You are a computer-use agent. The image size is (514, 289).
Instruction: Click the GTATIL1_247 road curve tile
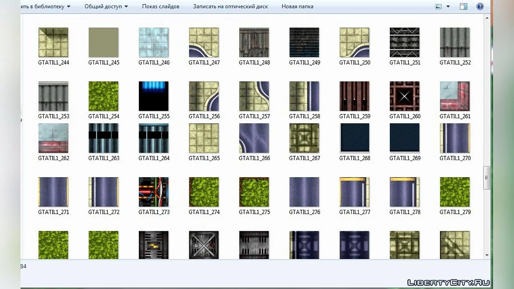pos(203,42)
